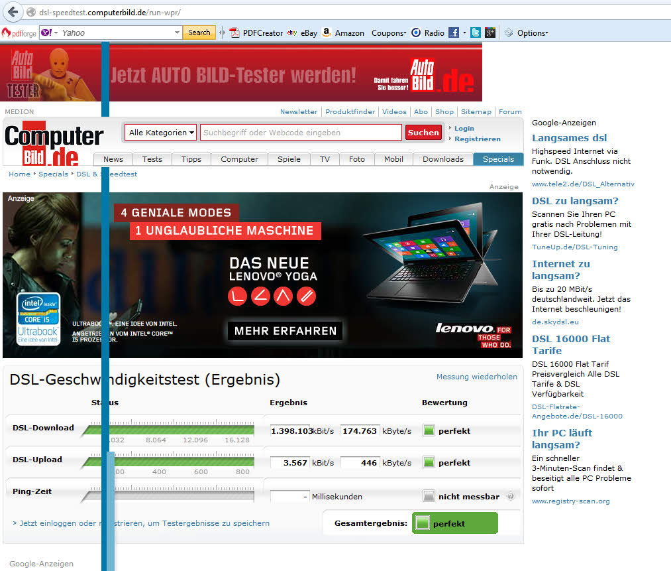Switch to the News tab

[x=113, y=159]
